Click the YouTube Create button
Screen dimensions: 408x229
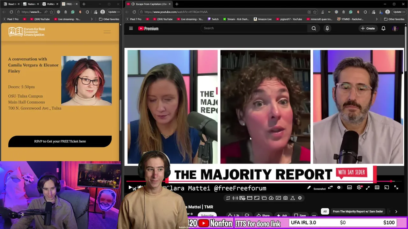click(x=368, y=28)
